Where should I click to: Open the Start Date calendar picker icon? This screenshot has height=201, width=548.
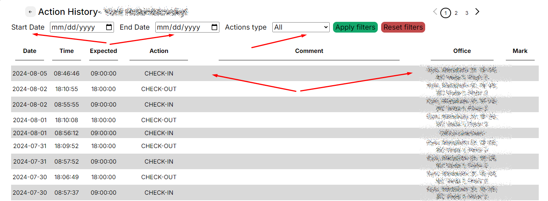(109, 27)
